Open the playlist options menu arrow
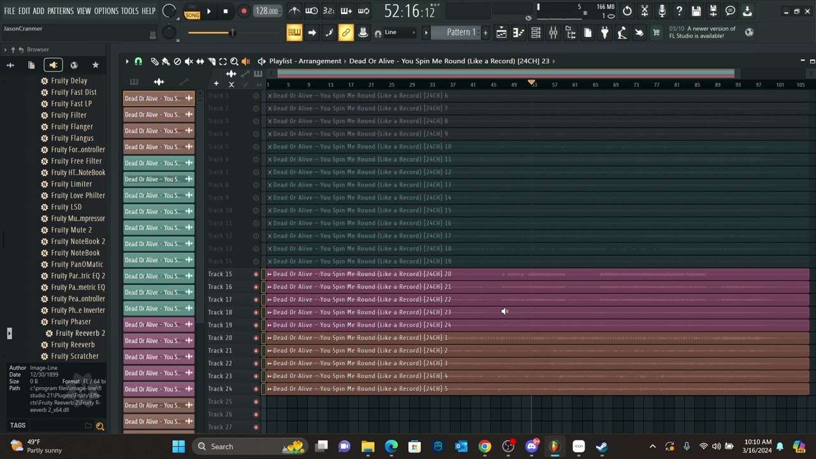Viewport: 816px width, 459px height. [x=127, y=61]
